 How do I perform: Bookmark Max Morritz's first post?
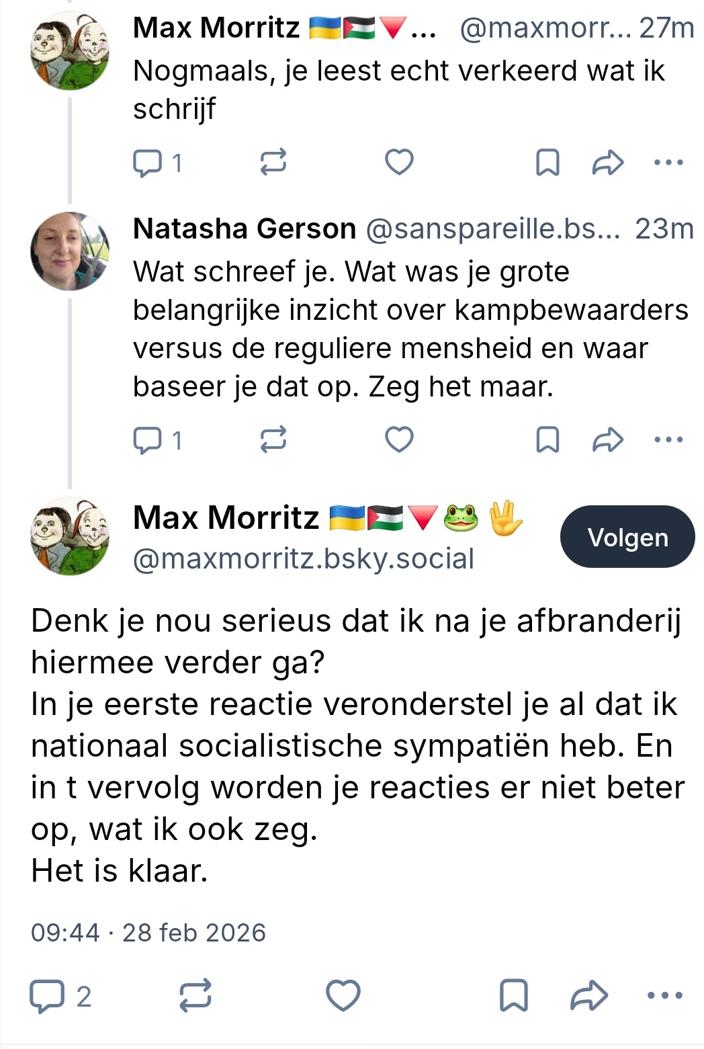[x=547, y=163]
